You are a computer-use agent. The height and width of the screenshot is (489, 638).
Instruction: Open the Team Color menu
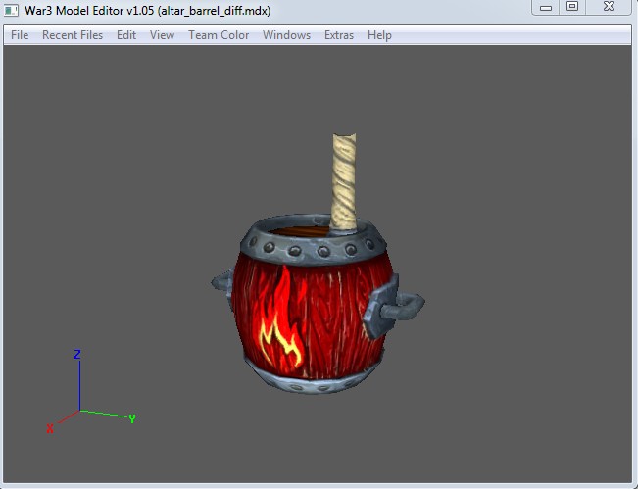(219, 35)
